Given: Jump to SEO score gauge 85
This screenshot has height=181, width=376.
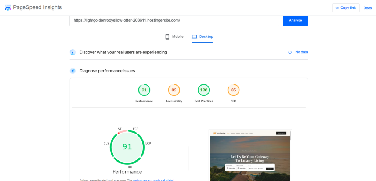Looking at the screenshot, I should (233, 90).
